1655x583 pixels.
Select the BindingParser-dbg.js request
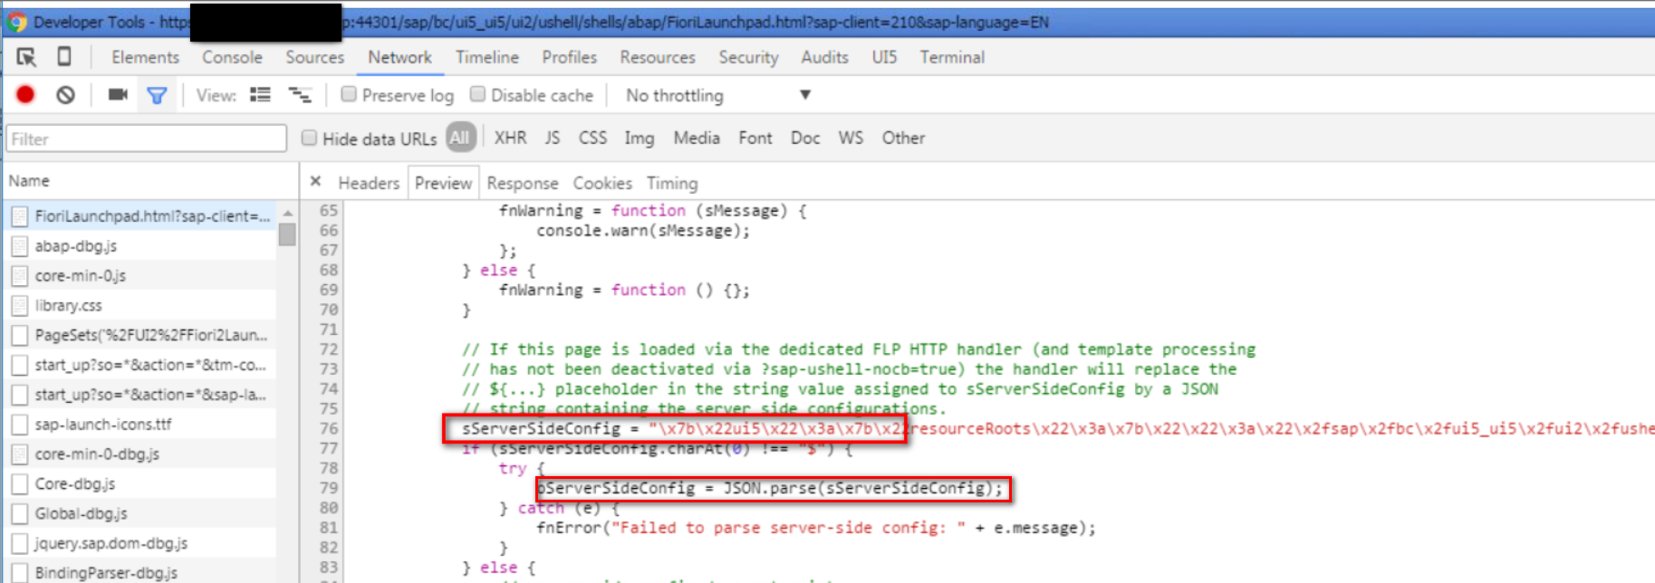(x=141, y=573)
